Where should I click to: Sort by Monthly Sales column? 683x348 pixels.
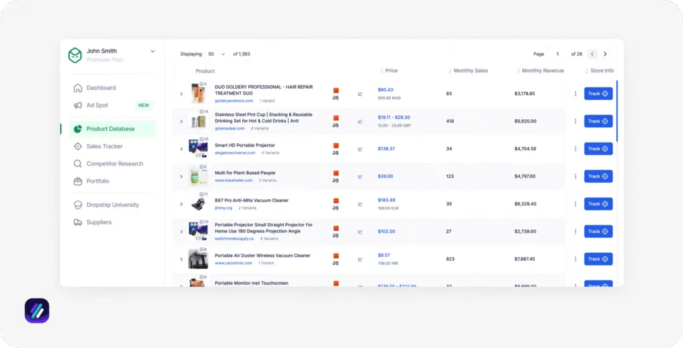468,71
